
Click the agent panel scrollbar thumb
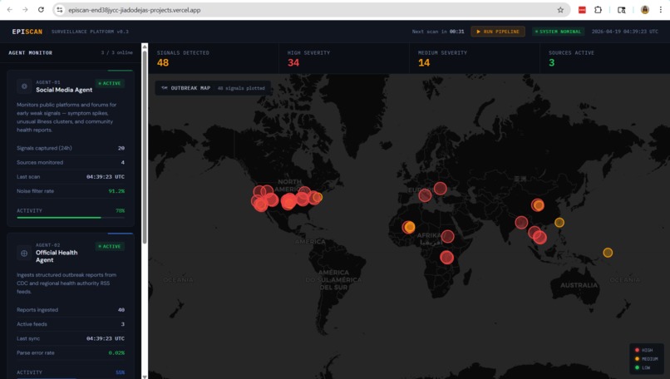click(x=145, y=145)
